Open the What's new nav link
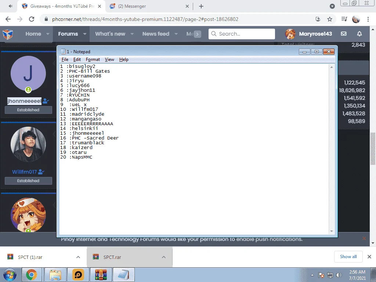Image resolution: width=376 pixels, height=282 pixels. click(110, 34)
